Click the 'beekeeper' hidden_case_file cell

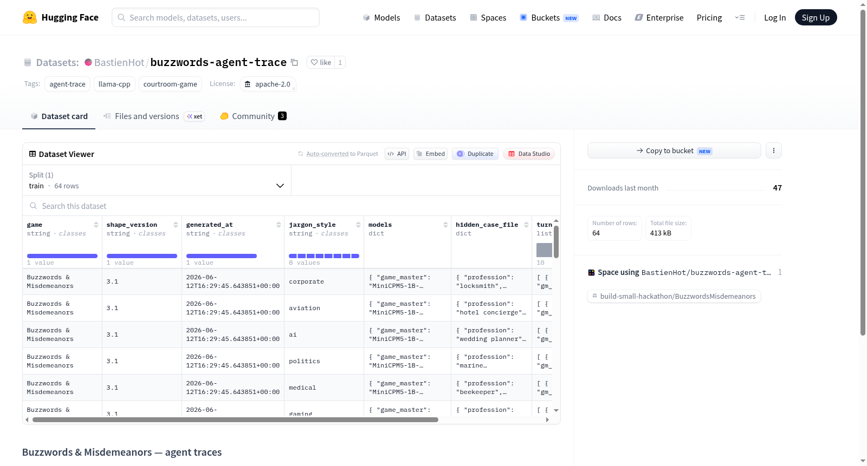[491, 388]
